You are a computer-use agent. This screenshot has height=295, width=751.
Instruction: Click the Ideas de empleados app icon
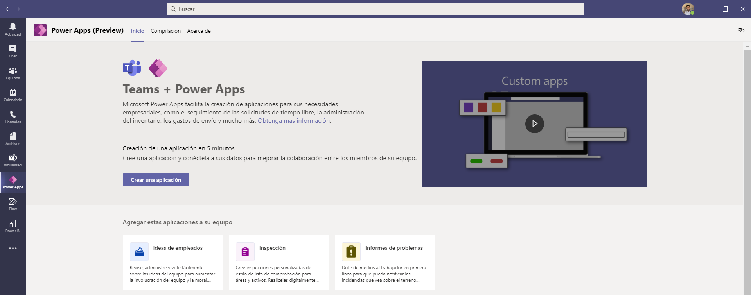[139, 252]
